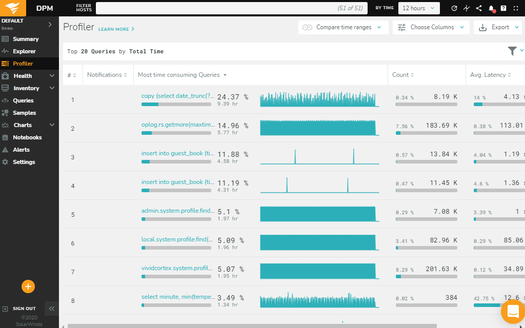Open the 12 hours time dropdown
Screen dimensions: 525x328
coord(419,8)
